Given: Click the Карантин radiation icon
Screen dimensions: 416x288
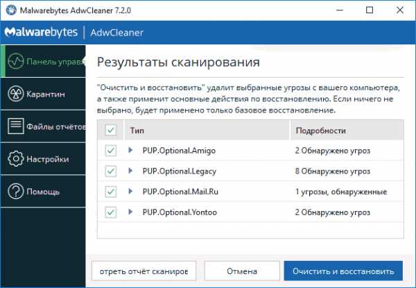Looking at the screenshot, I should point(16,94).
